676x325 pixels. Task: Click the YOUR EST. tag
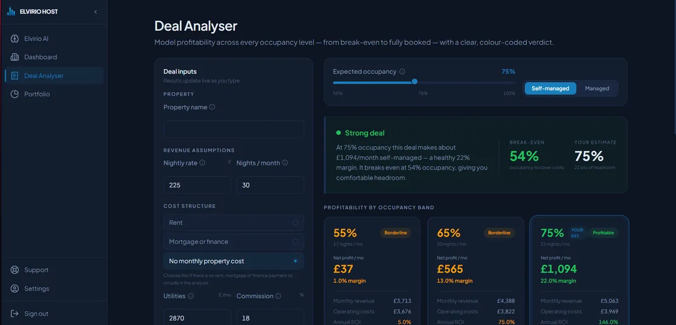(x=577, y=233)
